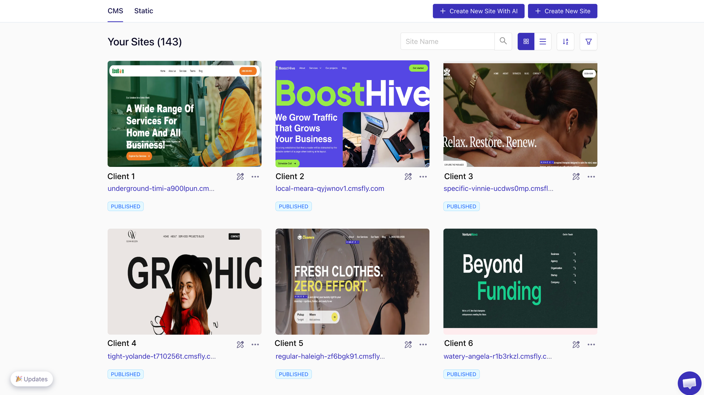Viewport: 704px width, 395px height.
Task: Click the edit design icon for Client 5
Action: click(408, 344)
